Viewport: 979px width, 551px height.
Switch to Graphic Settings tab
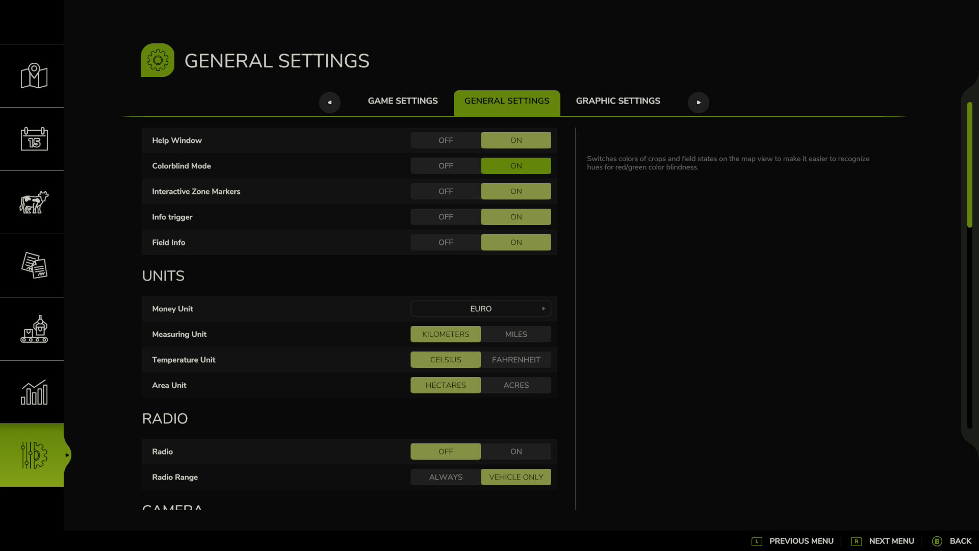(x=618, y=101)
